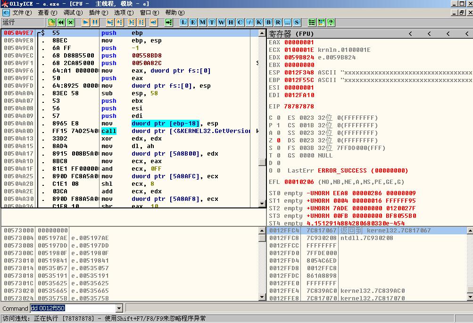Click the Command input field
This screenshot has width=473, height=323.
point(73,308)
